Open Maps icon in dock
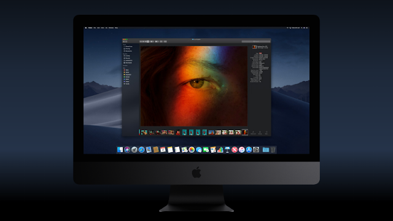 [184, 150]
